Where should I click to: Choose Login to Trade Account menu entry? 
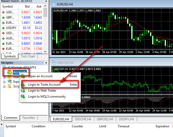(44, 84)
